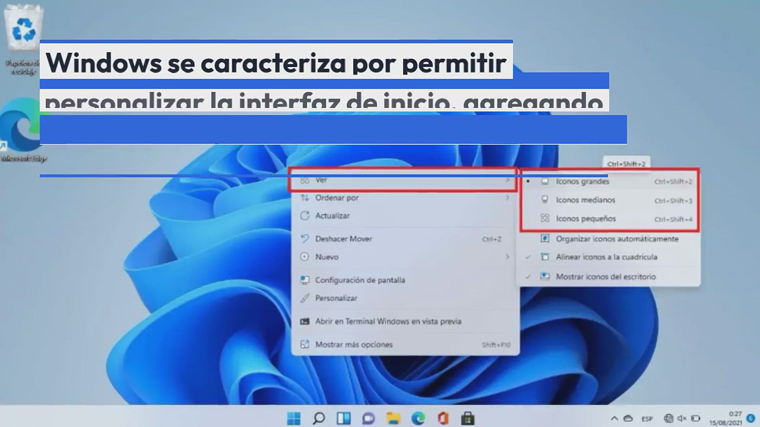Select the Iconos grandes option
The image size is (760, 427).
[x=582, y=181]
